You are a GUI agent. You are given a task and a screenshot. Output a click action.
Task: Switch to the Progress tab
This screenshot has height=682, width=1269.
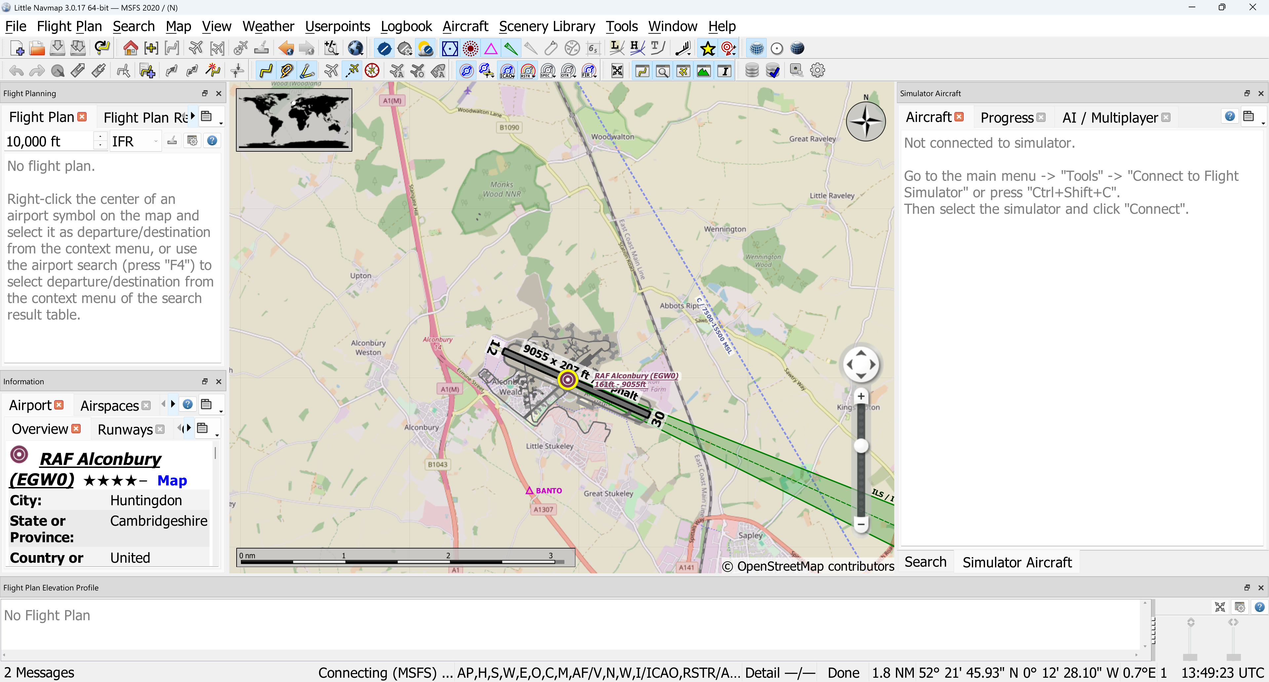tap(1007, 118)
